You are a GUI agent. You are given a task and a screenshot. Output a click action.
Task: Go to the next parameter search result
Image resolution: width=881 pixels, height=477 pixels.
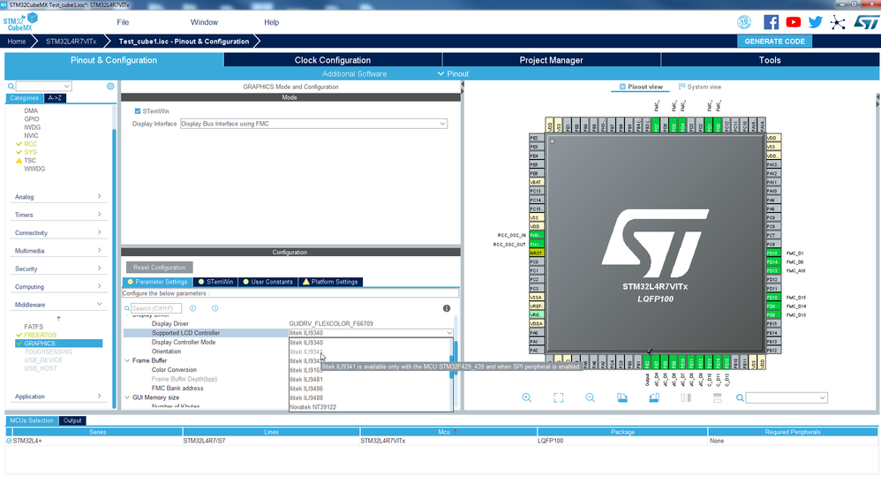coord(215,308)
